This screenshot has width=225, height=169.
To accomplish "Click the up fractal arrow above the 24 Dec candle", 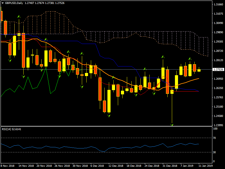I will (145, 69).
